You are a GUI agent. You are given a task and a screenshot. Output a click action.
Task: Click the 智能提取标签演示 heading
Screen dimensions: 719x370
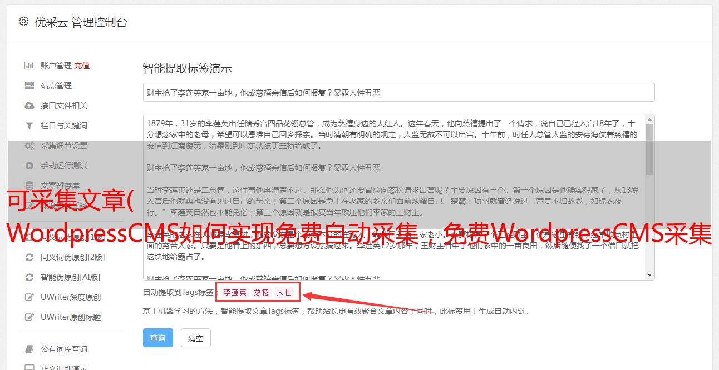point(188,69)
